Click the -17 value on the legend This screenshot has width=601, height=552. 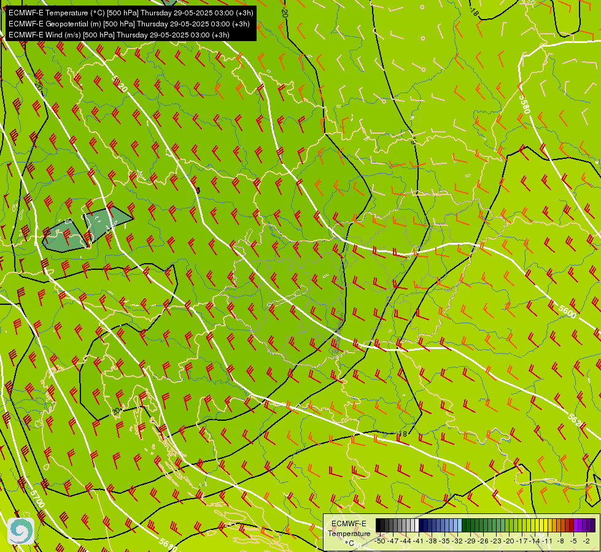[522, 541]
